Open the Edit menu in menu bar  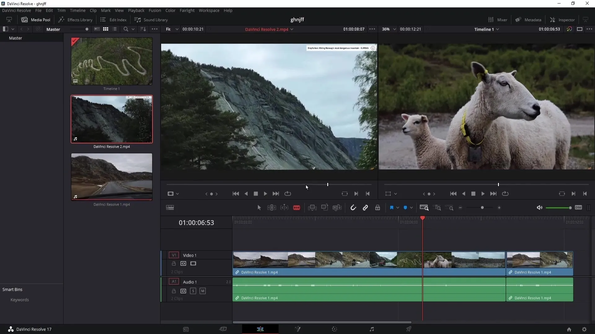coord(49,10)
